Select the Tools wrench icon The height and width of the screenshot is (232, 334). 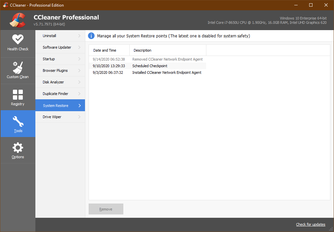[18, 121]
